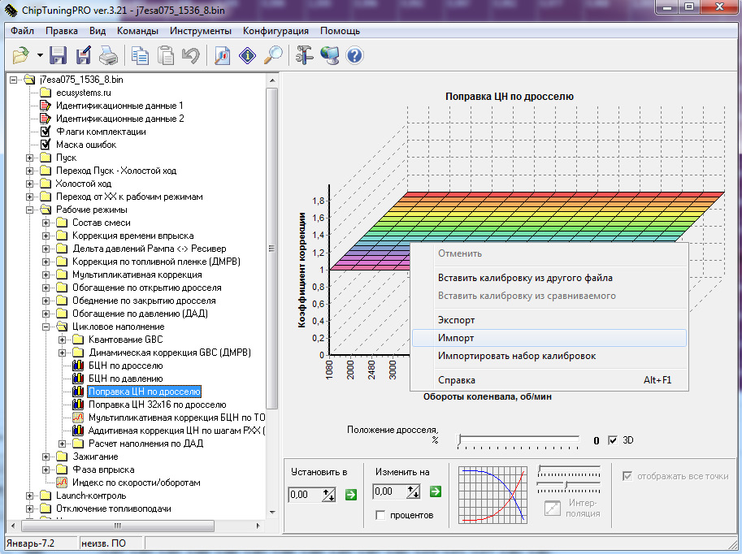This screenshot has height=554, width=742.
Task: Select БЦН по давлению in the tree
Action: coord(125,379)
